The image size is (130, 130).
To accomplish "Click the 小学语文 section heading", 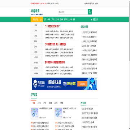I will click(34, 95).
